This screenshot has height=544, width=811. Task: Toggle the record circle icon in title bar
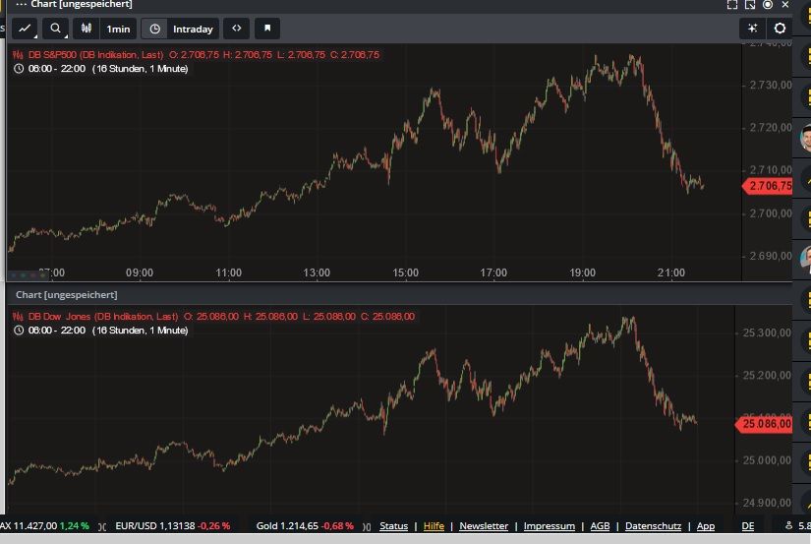pyautogui.click(x=767, y=5)
